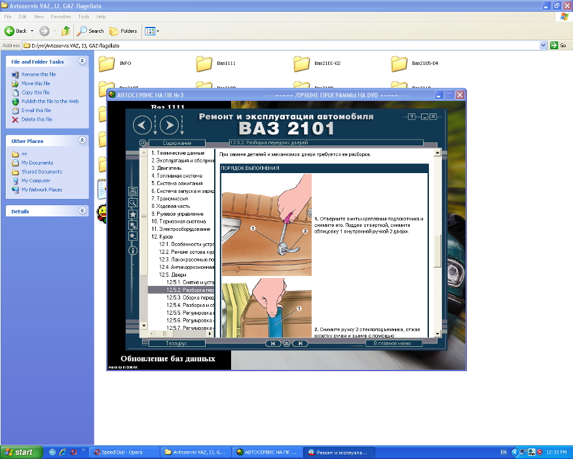This screenshot has width=573, height=459.
Task: Remove a bookmark with the star-minus icon
Action: point(133,236)
